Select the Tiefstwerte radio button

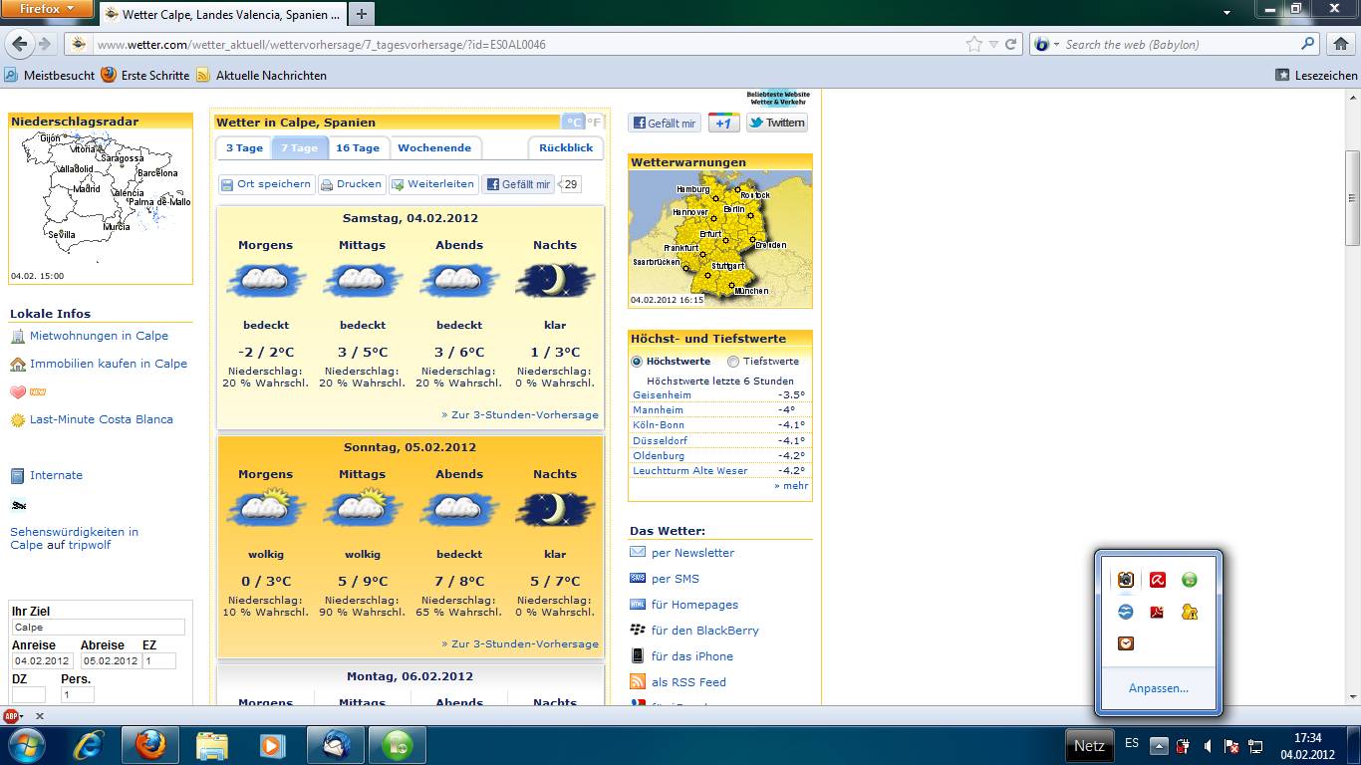point(733,362)
